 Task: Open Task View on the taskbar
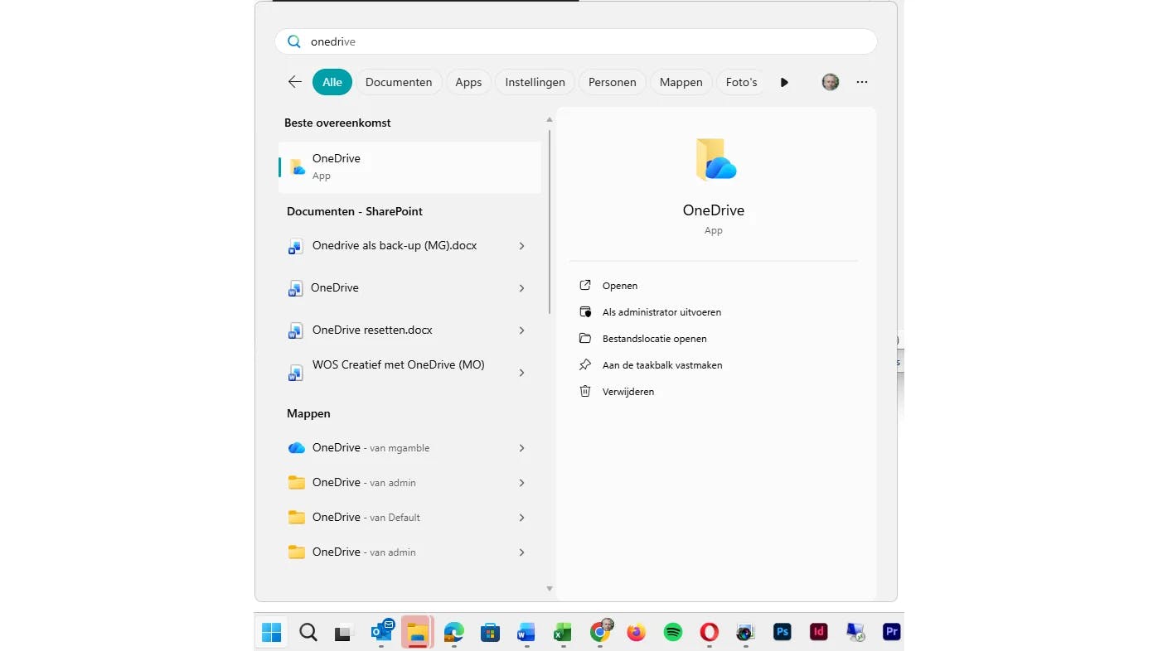344,632
